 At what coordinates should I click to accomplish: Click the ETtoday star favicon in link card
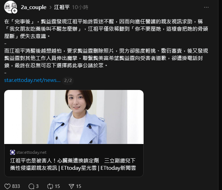coord(13,152)
